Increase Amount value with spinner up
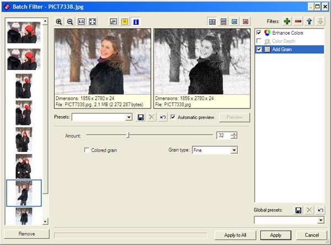This screenshot has width=331, height=245. click(234, 133)
